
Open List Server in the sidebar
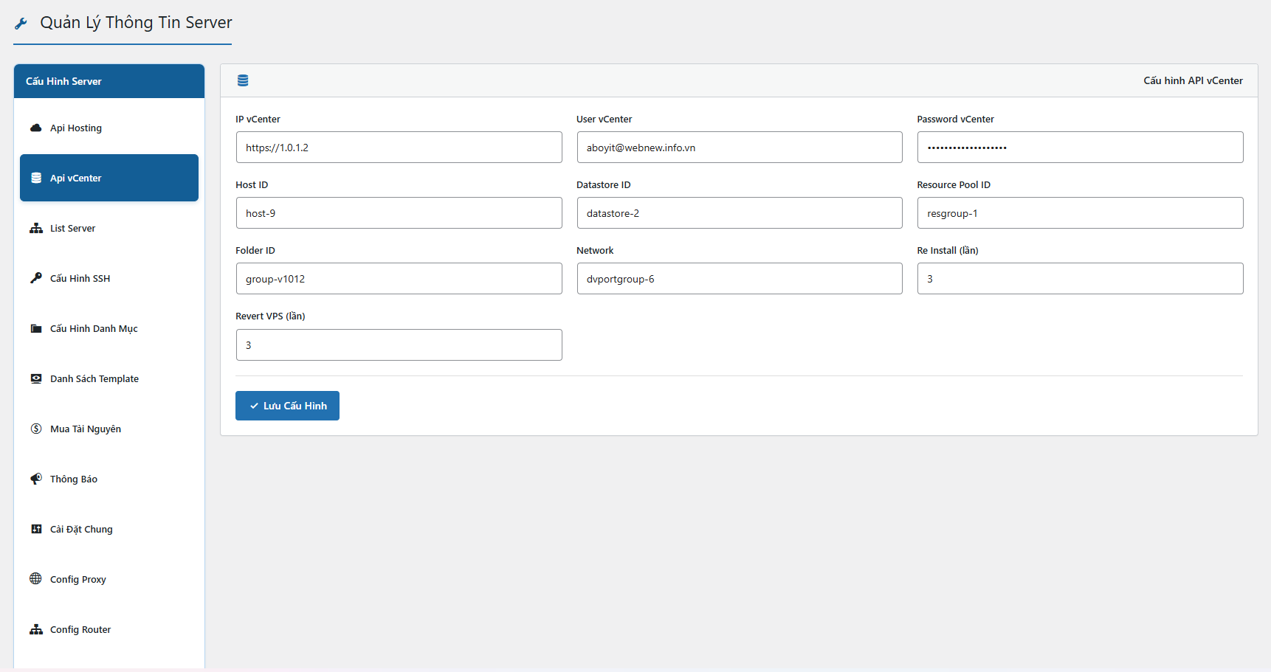click(x=109, y=228)
